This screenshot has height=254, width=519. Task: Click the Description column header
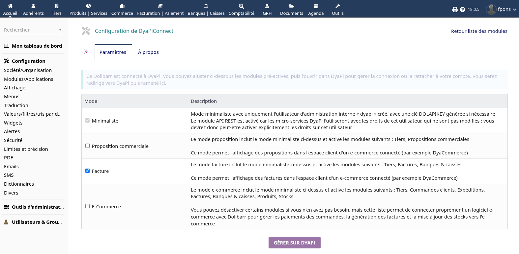pos(204,101)
